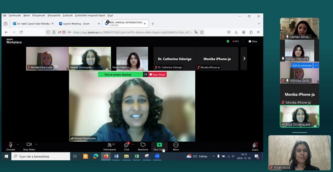The image size is (333, 172).
Task: Open the Nézet menu
Action: click(x=27, y=15)
